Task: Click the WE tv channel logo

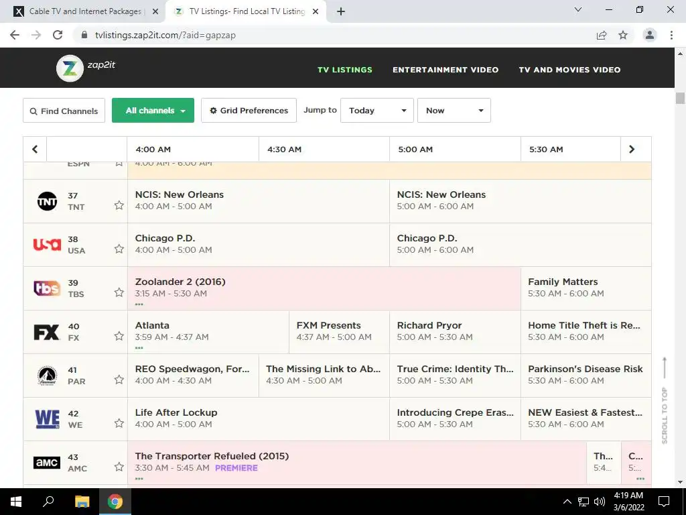Action: [48, 419]
